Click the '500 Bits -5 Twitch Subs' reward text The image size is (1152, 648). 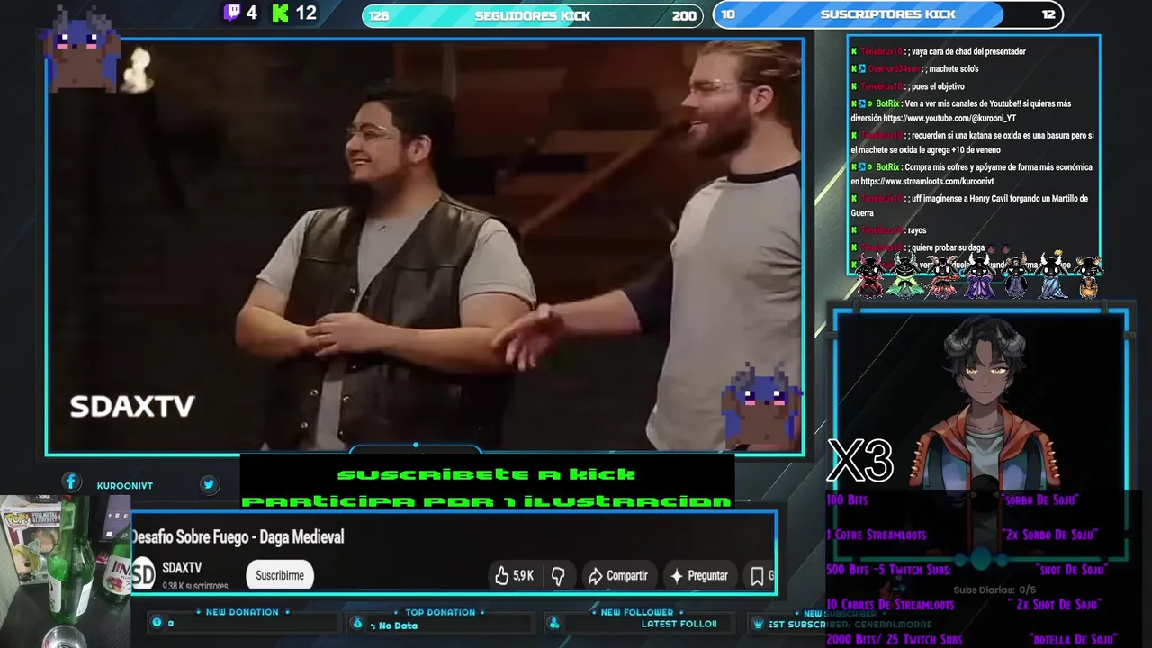pos(888,570)
